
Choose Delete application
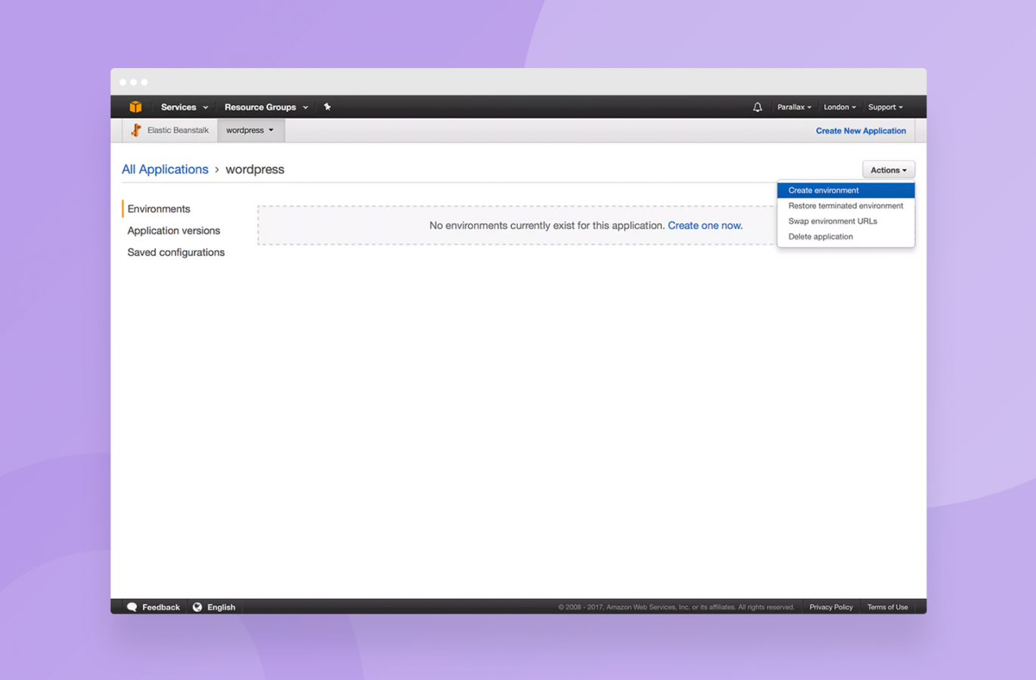coord(845,236)
